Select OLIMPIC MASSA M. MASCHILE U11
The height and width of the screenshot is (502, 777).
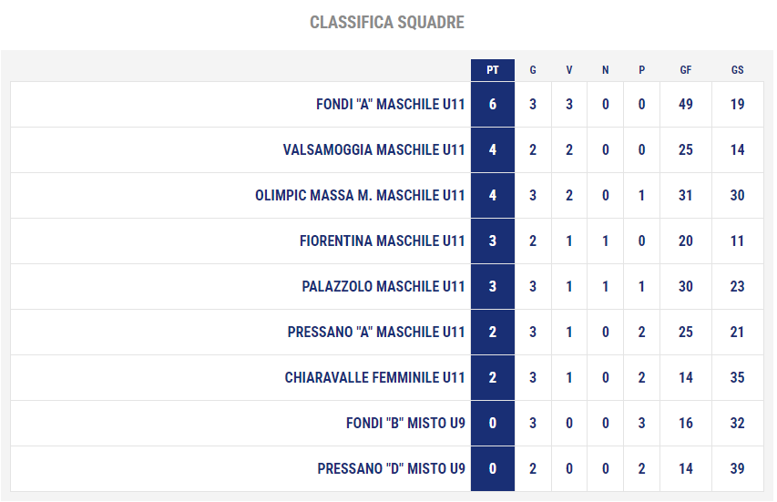[360, 195]
